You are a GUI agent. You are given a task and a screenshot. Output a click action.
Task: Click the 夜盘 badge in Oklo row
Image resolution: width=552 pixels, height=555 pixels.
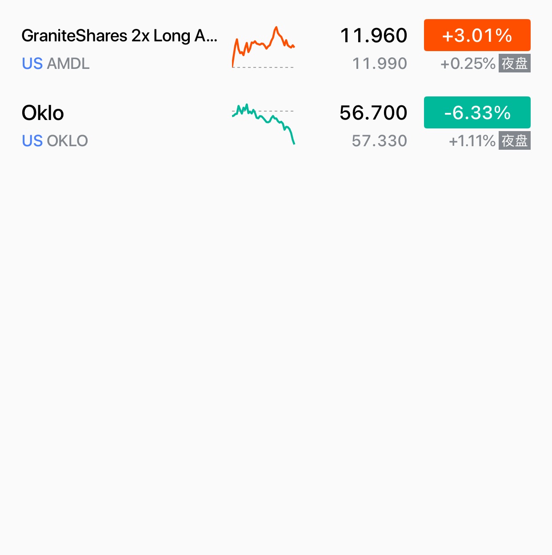pyautogui.click(x=515, y=141)
